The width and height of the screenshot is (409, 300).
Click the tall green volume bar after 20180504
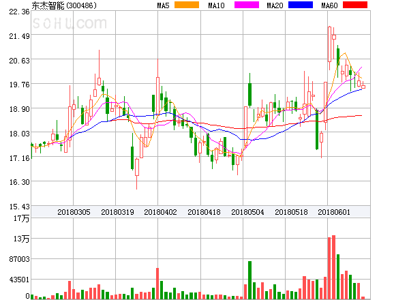[249, 280]
